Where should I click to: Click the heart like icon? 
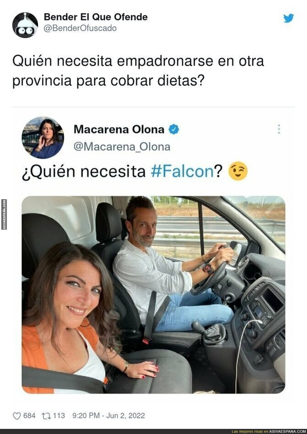[17, 415]
